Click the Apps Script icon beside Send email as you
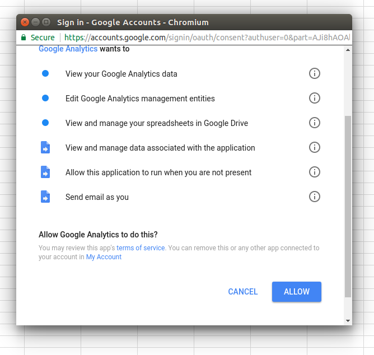The width and height of the screenshot is (374, 355). pos(45,197)
